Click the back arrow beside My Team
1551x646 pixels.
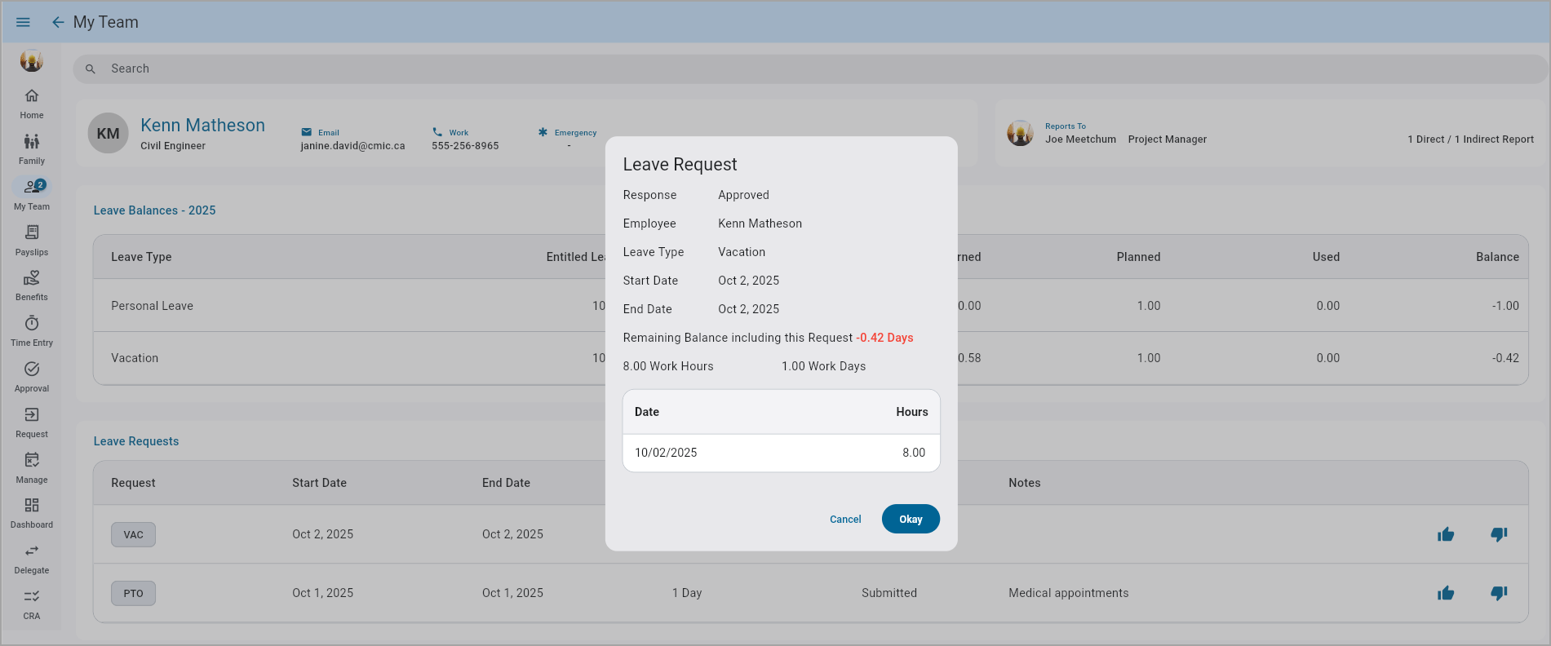click(58, 22)
